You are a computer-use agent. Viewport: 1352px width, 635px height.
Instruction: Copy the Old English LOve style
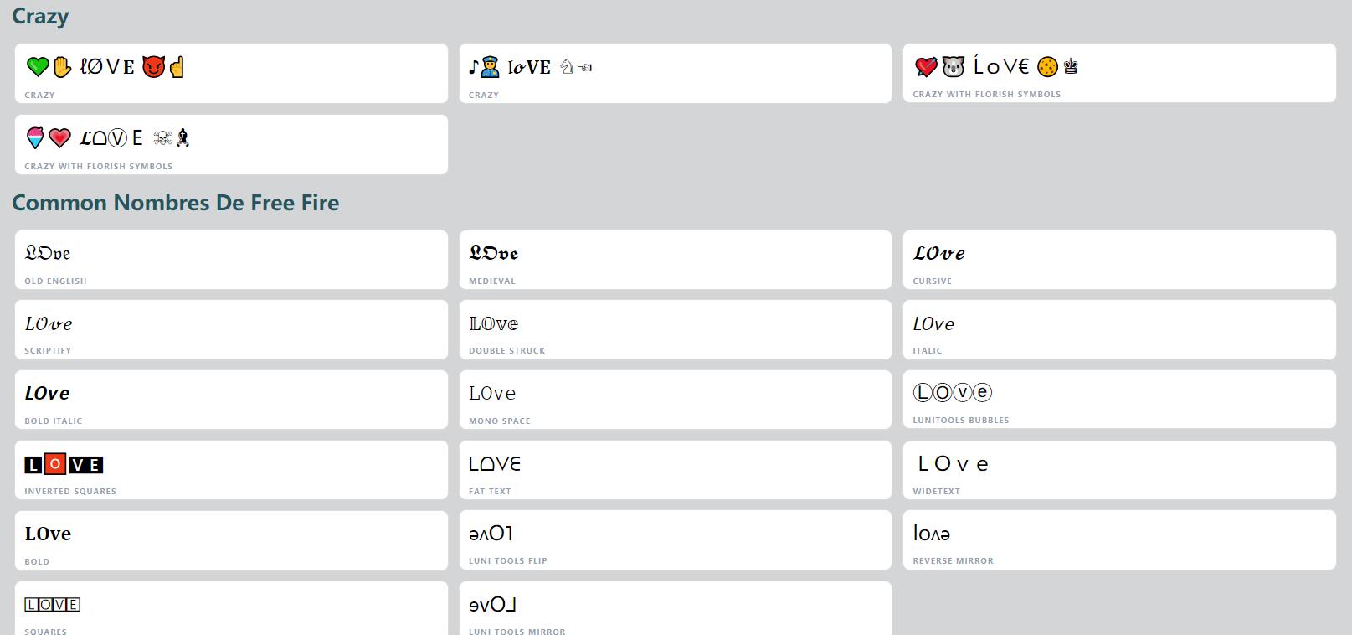(231, 260)
